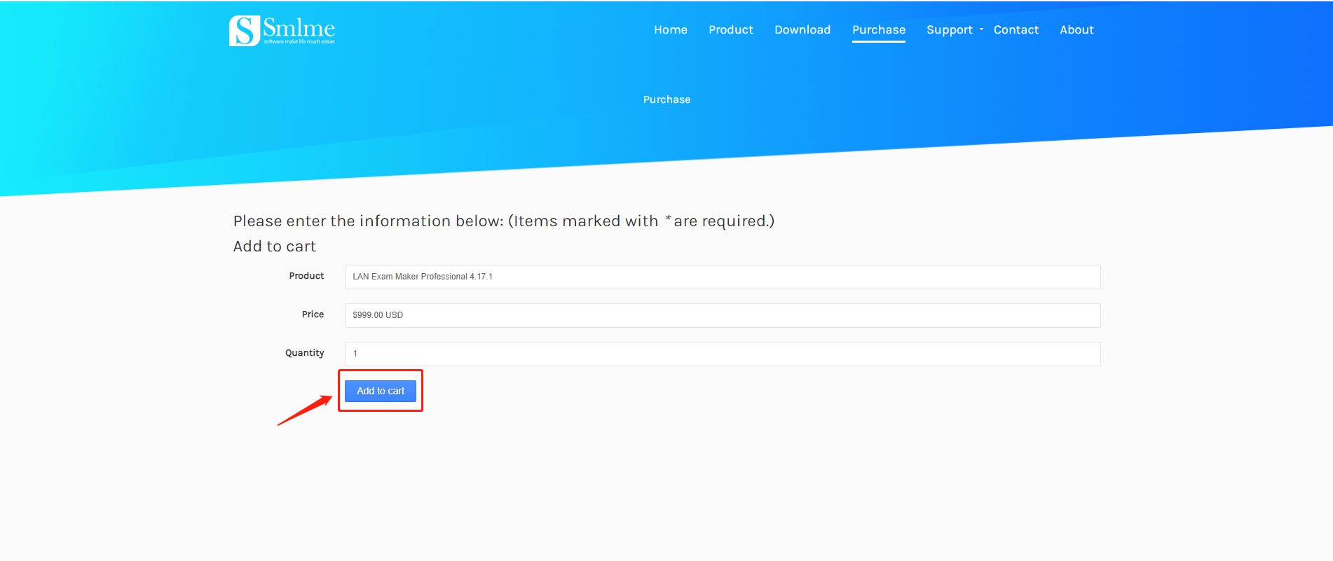This screenshot has width=1333, height=561.
Task: Open the Contact page
Action: [x=1016, y=29]
